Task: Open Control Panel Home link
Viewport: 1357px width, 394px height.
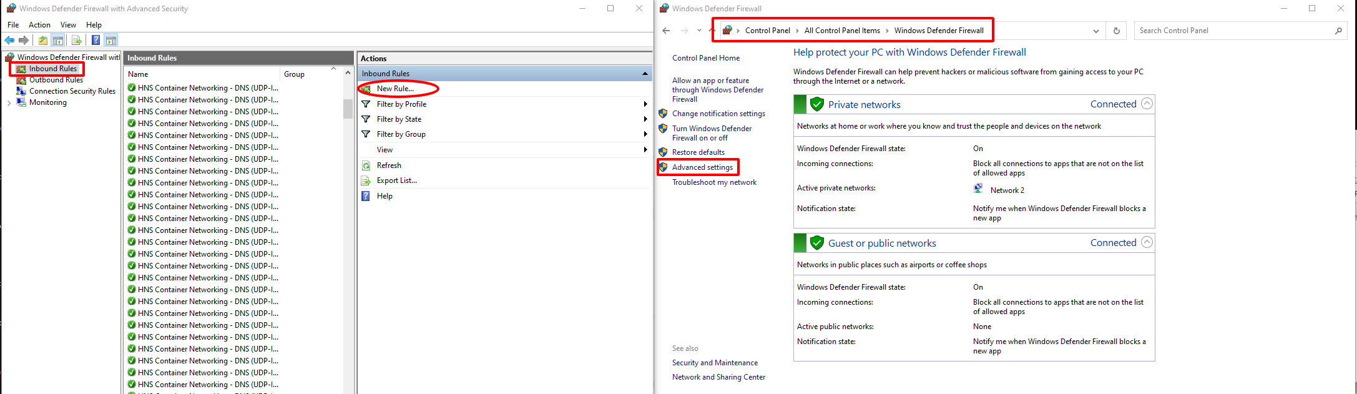Action: 706,58
